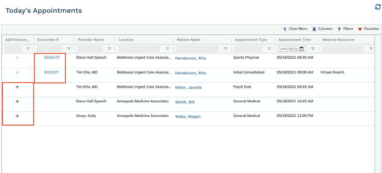
Task: Open filter menu for Provider Name column
Action: pyautogui.click(x=109, y=49)
